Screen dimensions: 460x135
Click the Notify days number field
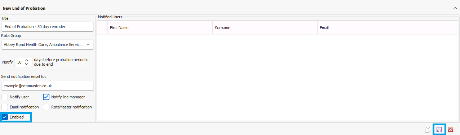pyautogui.click(x=19, y=62)
